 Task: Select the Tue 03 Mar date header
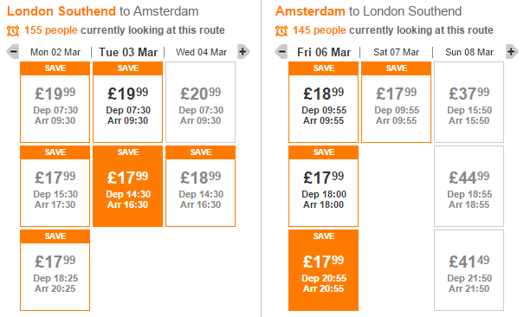pos(128,52)
